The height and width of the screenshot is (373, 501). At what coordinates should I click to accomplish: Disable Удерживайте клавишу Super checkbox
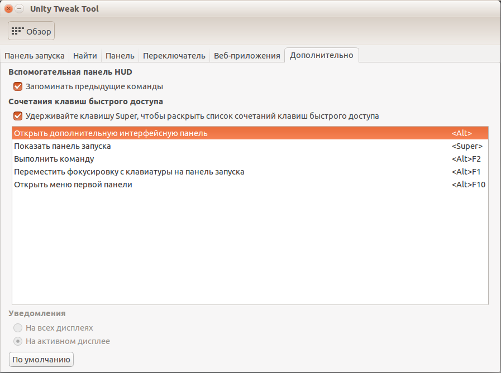[18, 116]
